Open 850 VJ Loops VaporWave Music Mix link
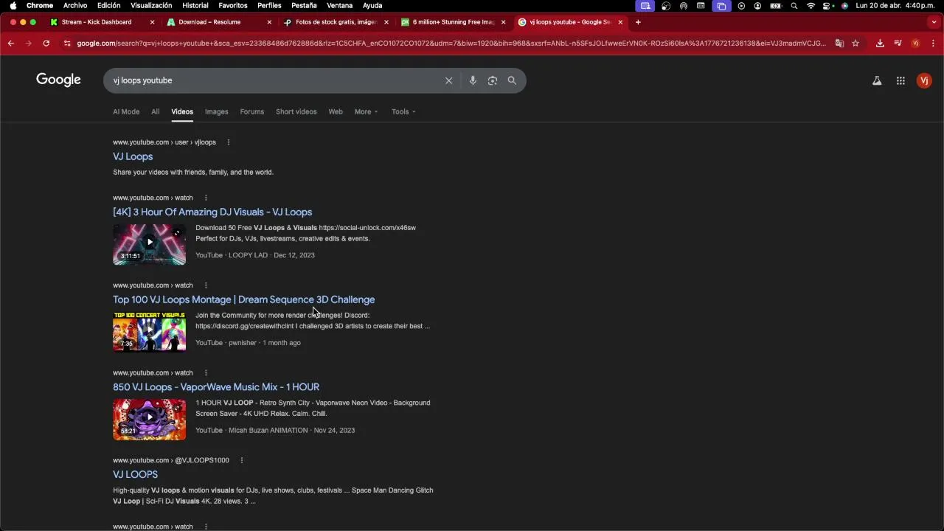Viewport: 944px width, 531px height. coord(216,387)
